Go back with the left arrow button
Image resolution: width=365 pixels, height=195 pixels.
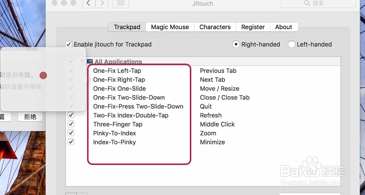tap(89, 3)
